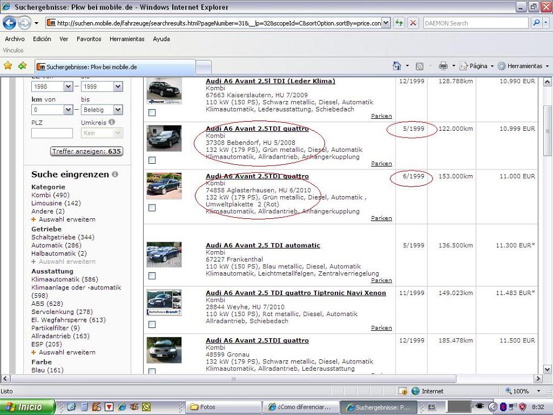This screenshot has width=553, height=415.
Task: Open the Home button dropdown arrow
Action: 408,66
